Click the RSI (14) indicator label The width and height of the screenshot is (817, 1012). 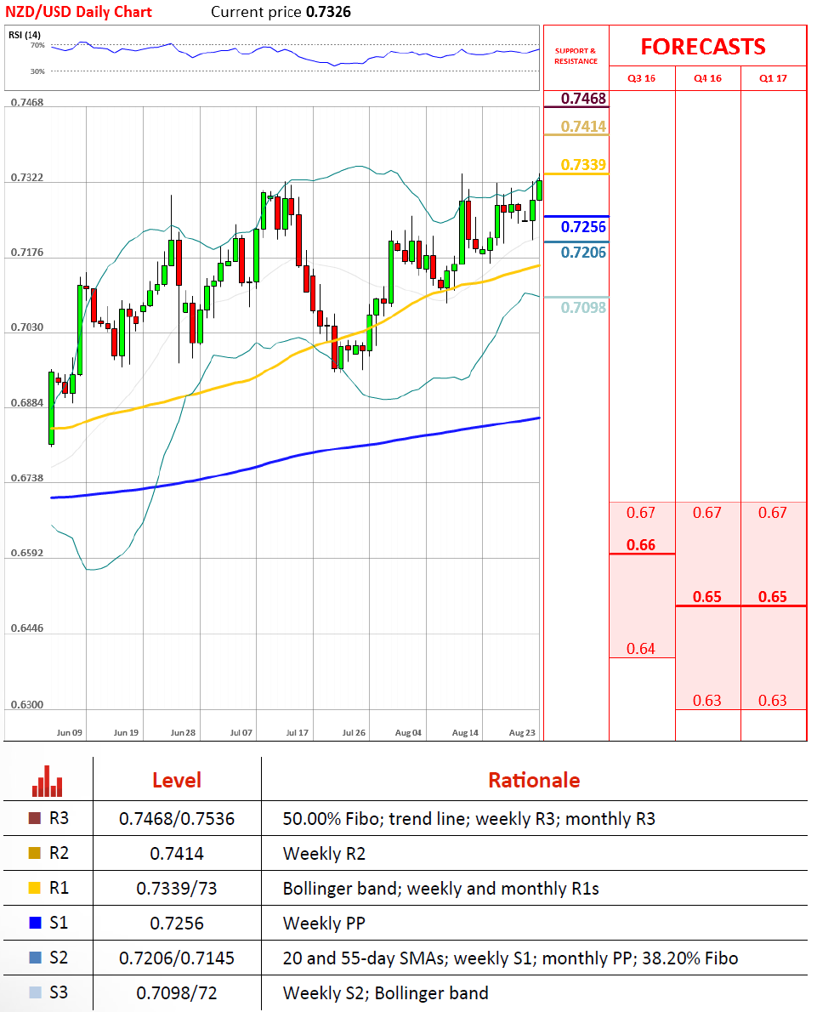point(26,35)
